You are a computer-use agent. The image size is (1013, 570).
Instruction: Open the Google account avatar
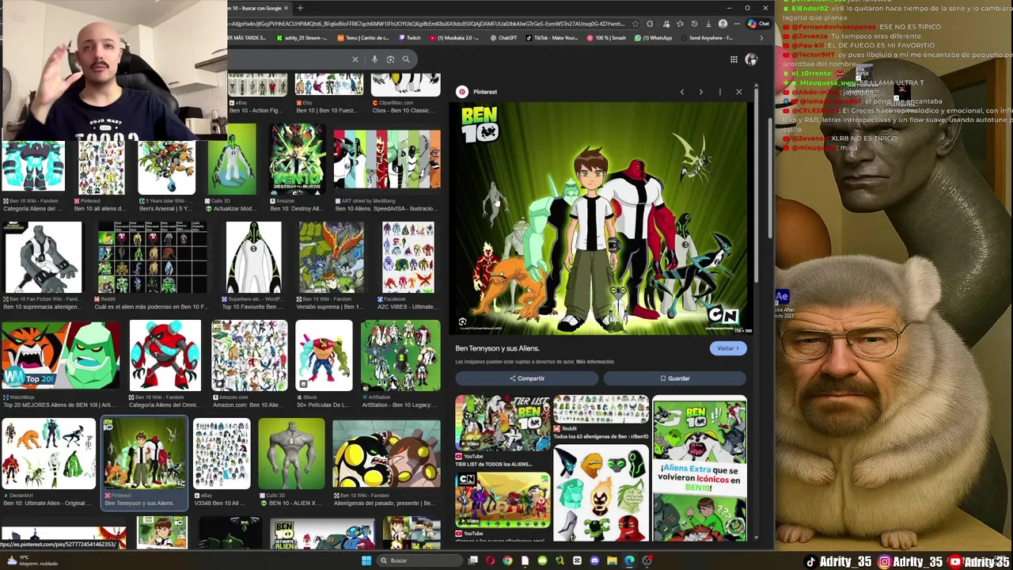pyautogui.click(x=751, y=59)
